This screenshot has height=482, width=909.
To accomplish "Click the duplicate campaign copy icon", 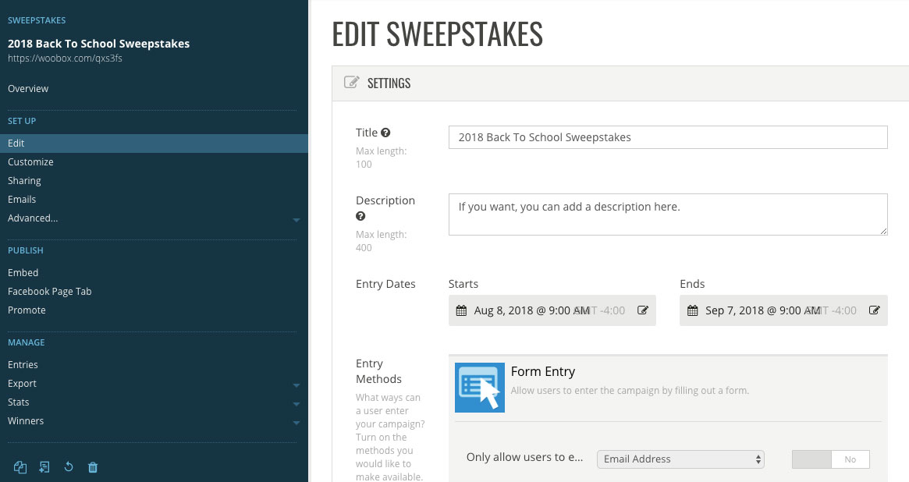I will pos(20,467).
